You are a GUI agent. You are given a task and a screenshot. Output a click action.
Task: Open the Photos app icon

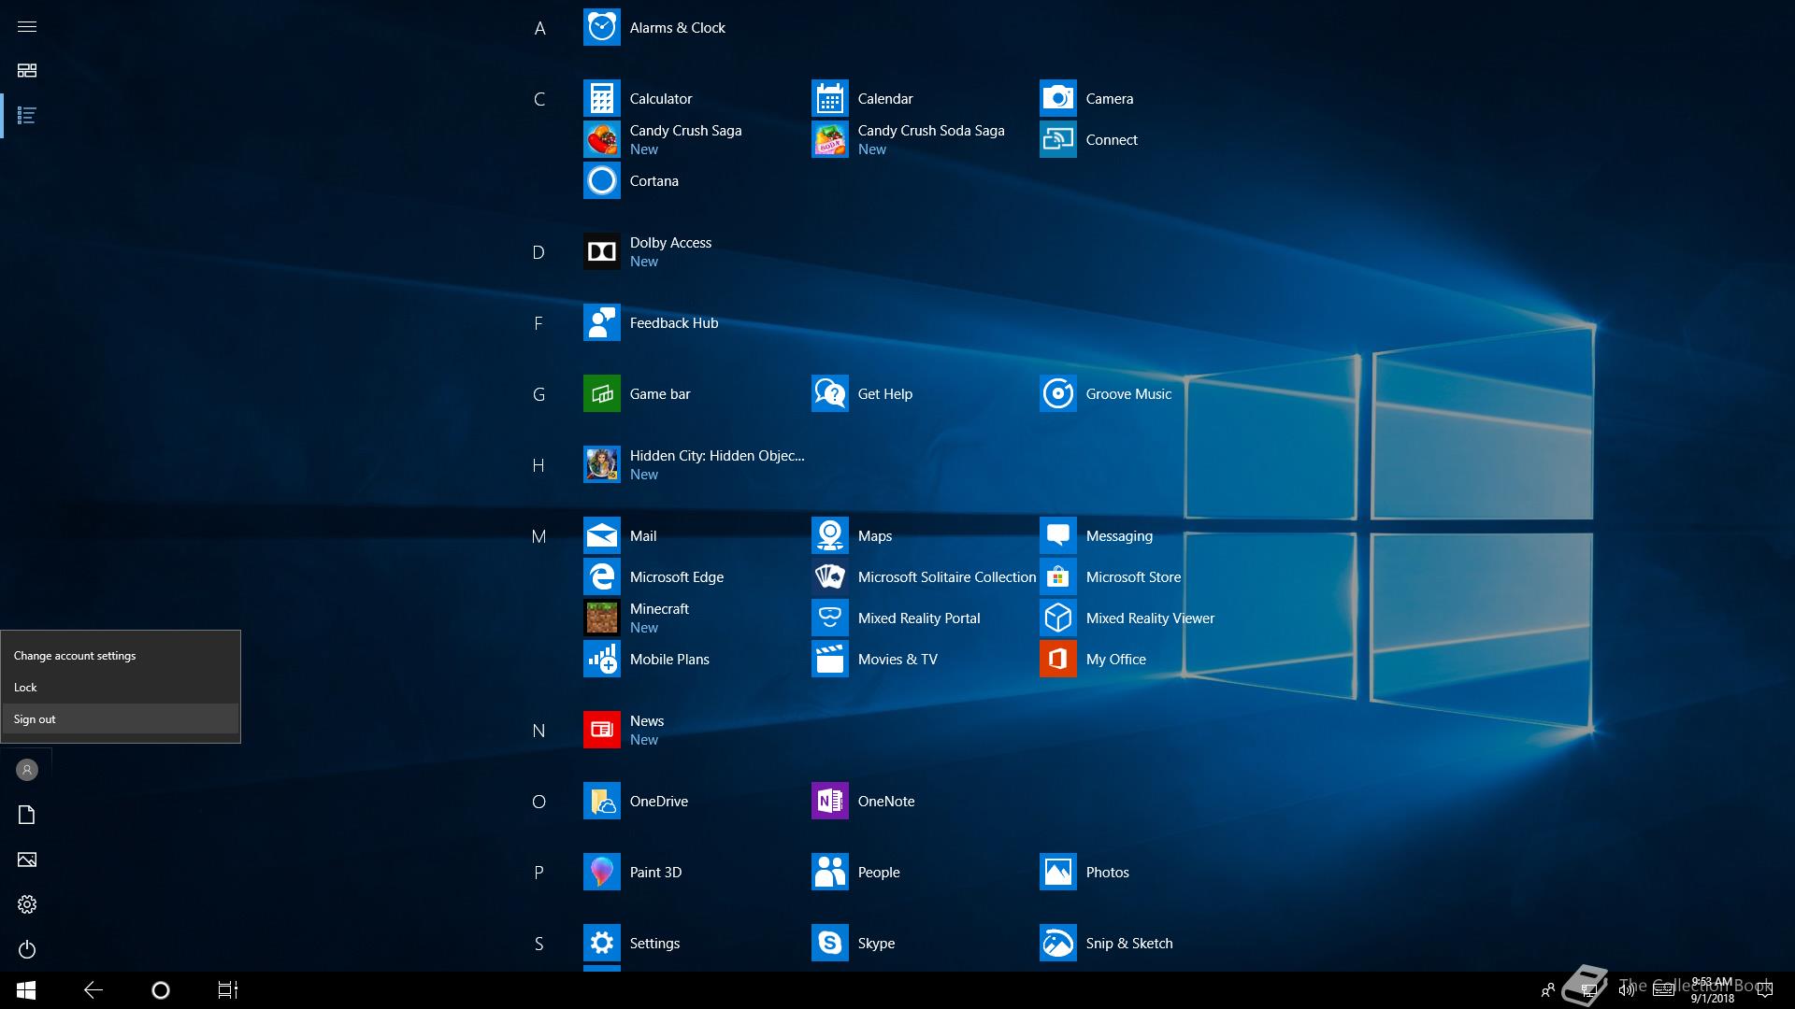(x=1057, y=873)
